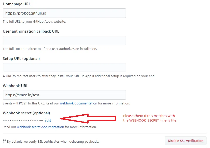This screenshot has height=148, width=210.
Task: Click the Webhook URL heading label
Action: click(x=15, y=86)
